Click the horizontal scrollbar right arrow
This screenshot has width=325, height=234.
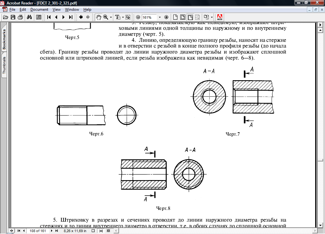tap(315, 231)
